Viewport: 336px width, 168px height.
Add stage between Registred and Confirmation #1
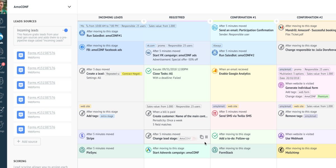(x=210, y=21)
